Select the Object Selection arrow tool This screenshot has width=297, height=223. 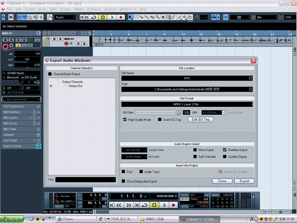click(x=131, y=17)
